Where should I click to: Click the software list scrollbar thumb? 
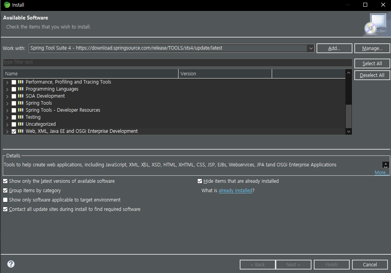tap(349, 116)
